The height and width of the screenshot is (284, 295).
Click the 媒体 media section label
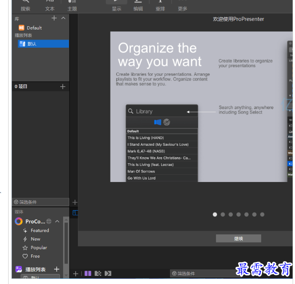(19, 212)
